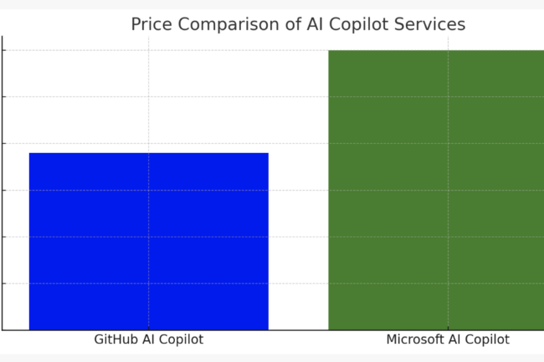Click the top edge of the green bar
Screen dimensions: 544x362
click(x=435, y=51)
